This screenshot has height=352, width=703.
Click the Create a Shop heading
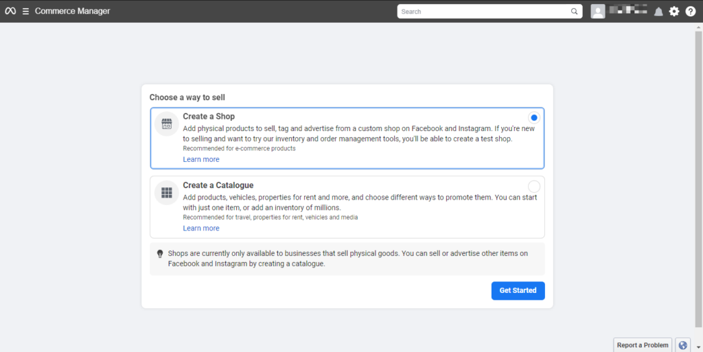click(209, 117)
